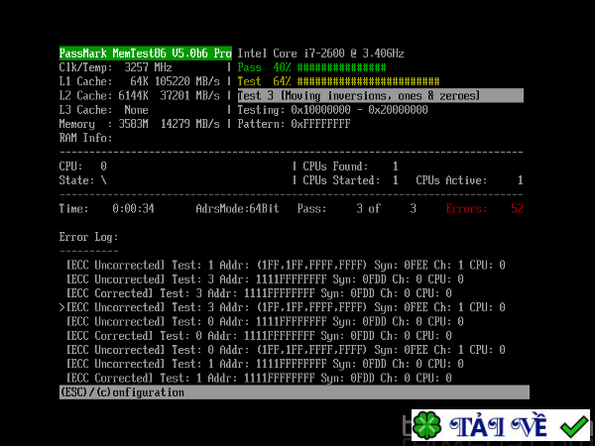Select the Test 3 Moving inversions header
The width and height of the screenshot is (595, 446).
(x=380, y=95)
